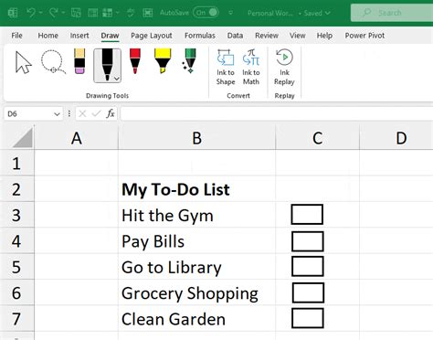433x340 pixels.
Task: Click the search magnifier icon
Action: (x=367, y=13)
